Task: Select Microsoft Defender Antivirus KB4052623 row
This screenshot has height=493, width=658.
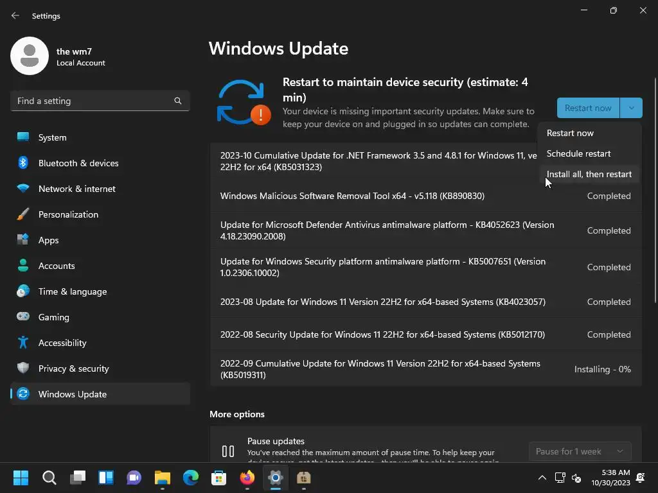Action: pos(425,230)
